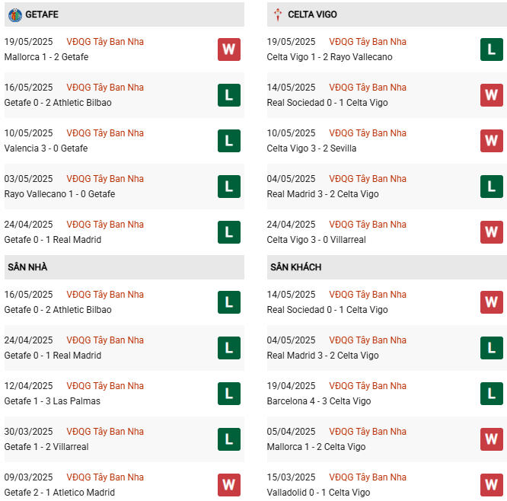Open the Getafe 1 - 2 Villarreal match
The image size is (507, 501).
46,447
